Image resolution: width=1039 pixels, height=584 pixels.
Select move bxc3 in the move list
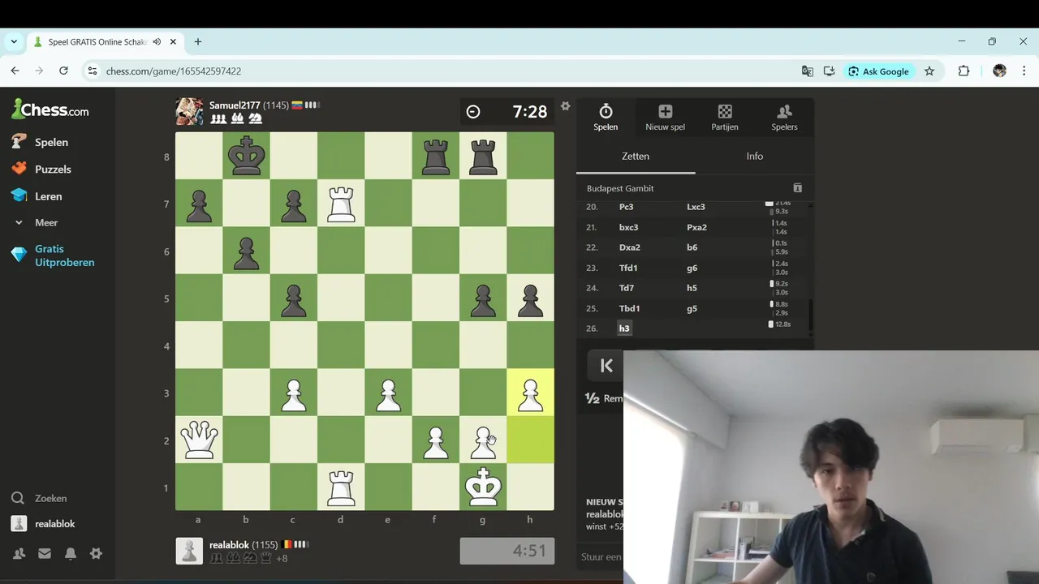click(628, 227)
